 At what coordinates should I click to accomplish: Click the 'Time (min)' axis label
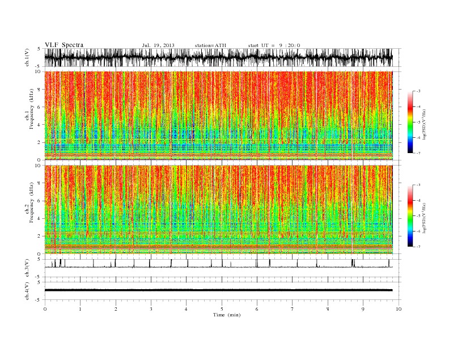(x=227, y=315)
